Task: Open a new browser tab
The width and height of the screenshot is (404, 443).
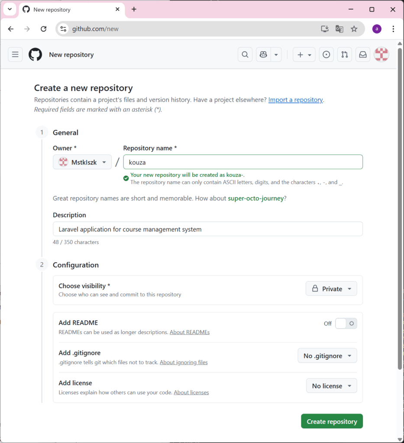Action: pos(134,10)
